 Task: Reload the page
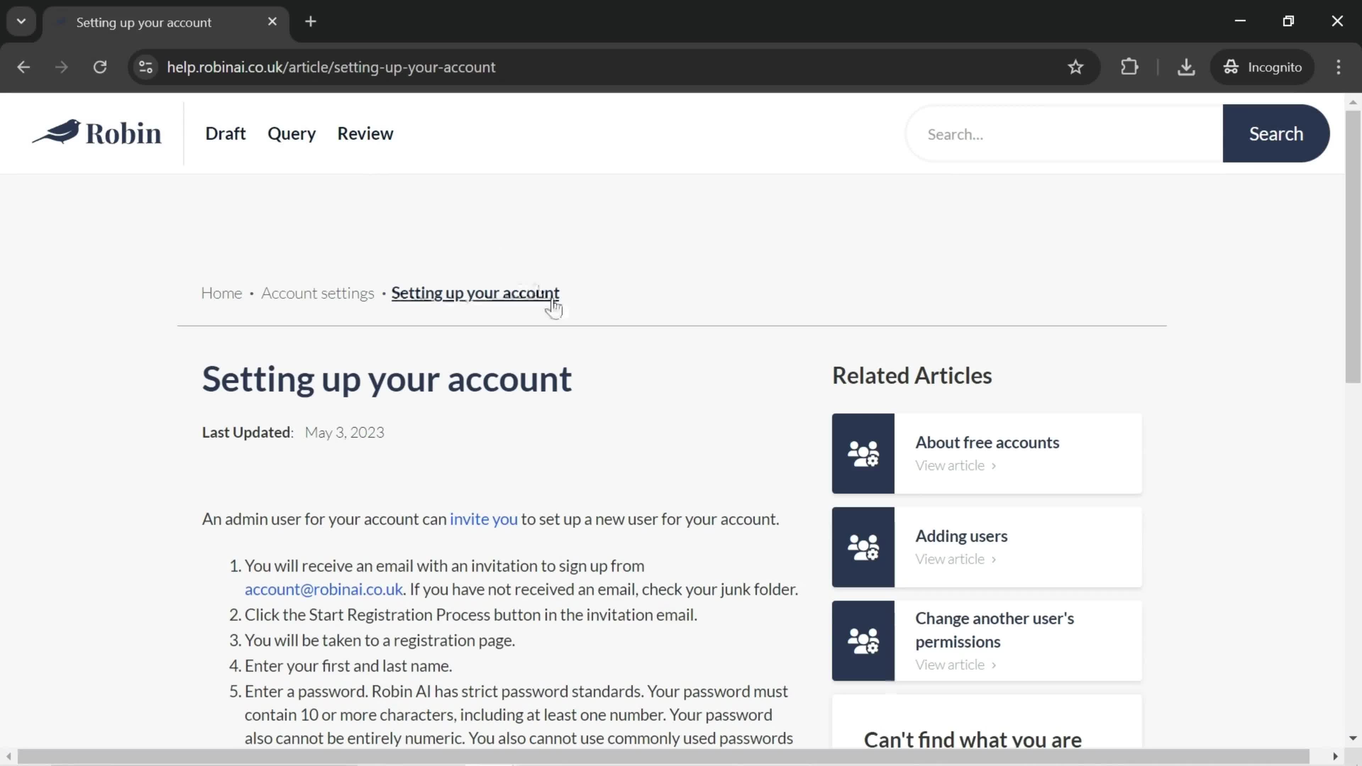[100, 67]
